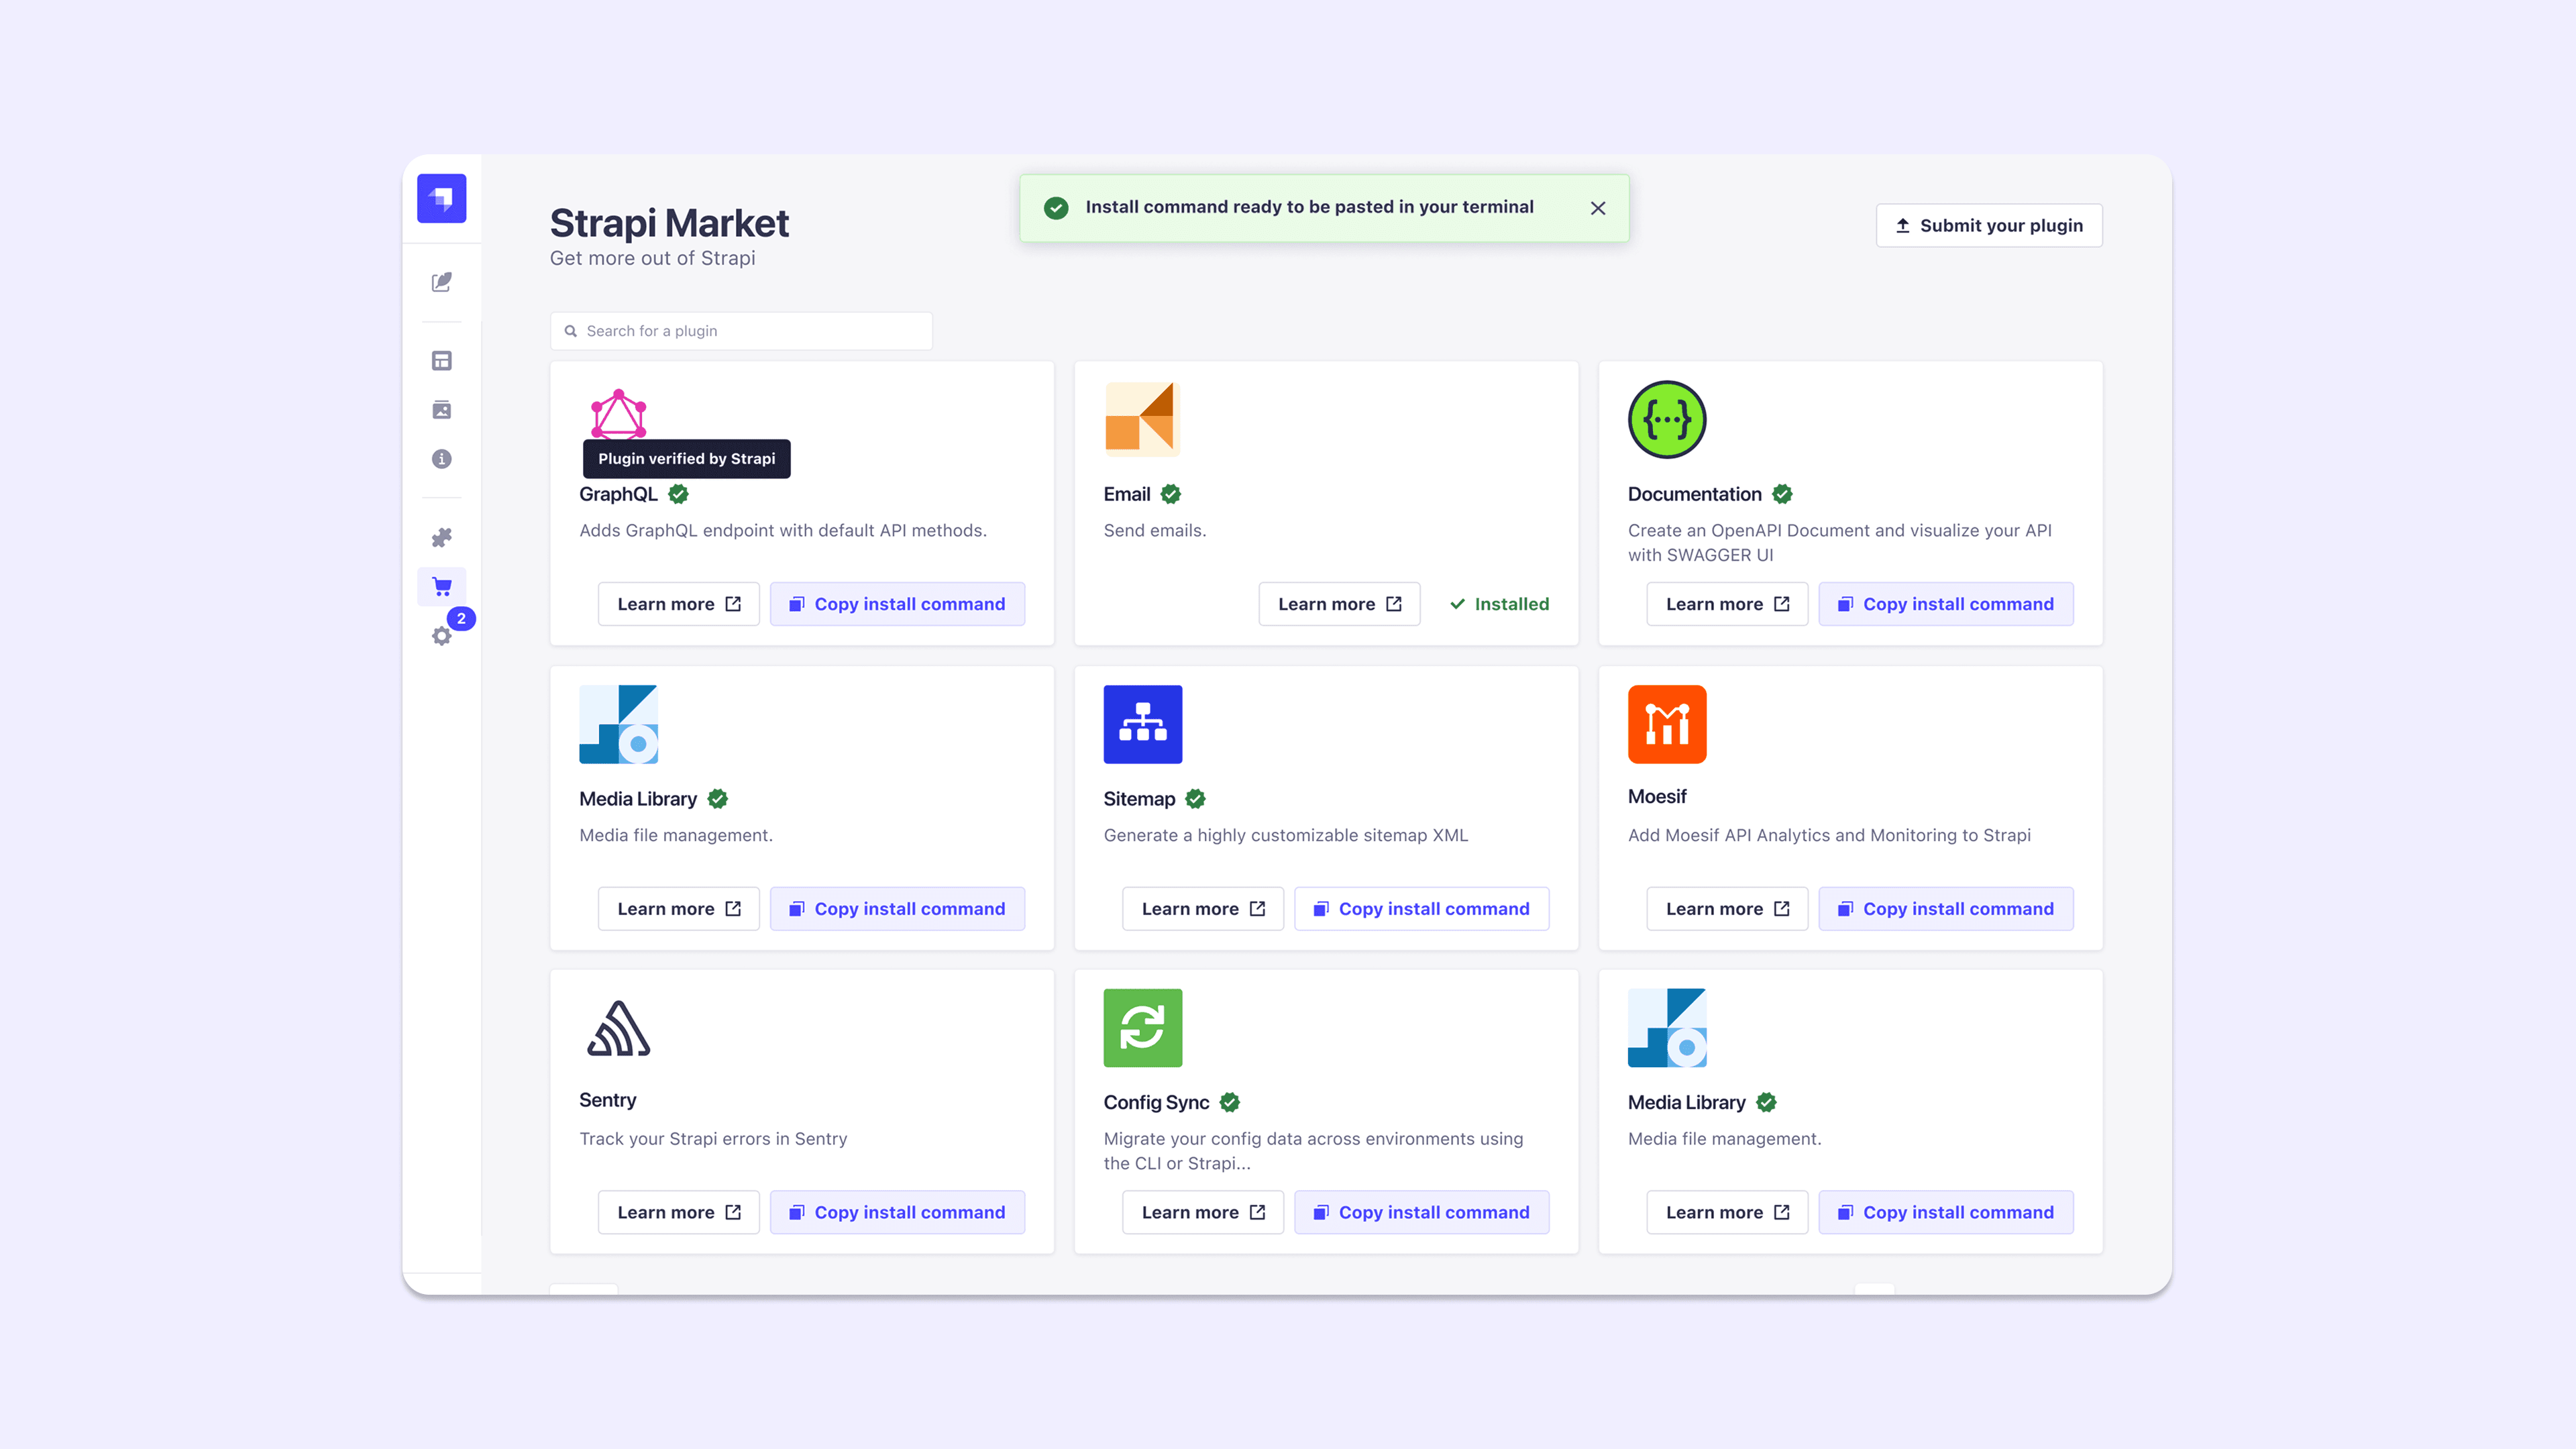Click 'Get more out of Strapi' subtitle
The width and height of the screenshot is (2576, 1449).
[652, 258]
